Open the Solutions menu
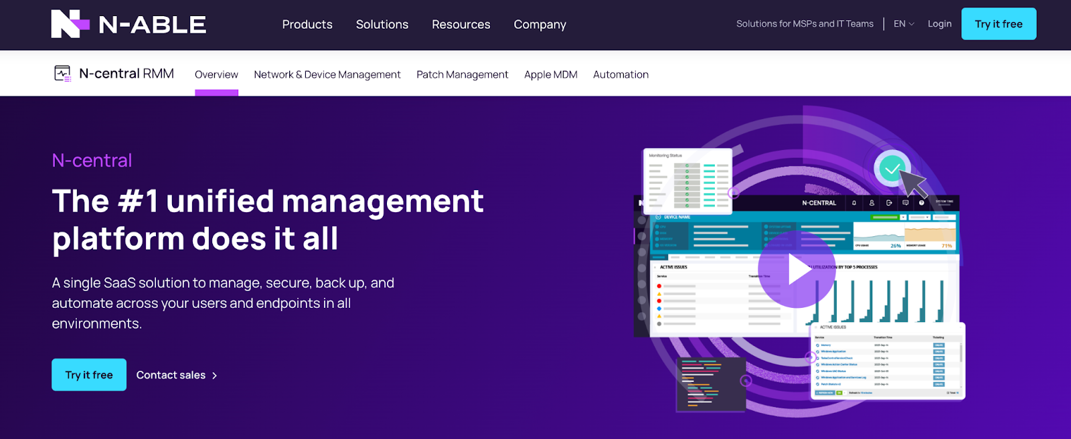1071x439 pixels. coord(382,25)
